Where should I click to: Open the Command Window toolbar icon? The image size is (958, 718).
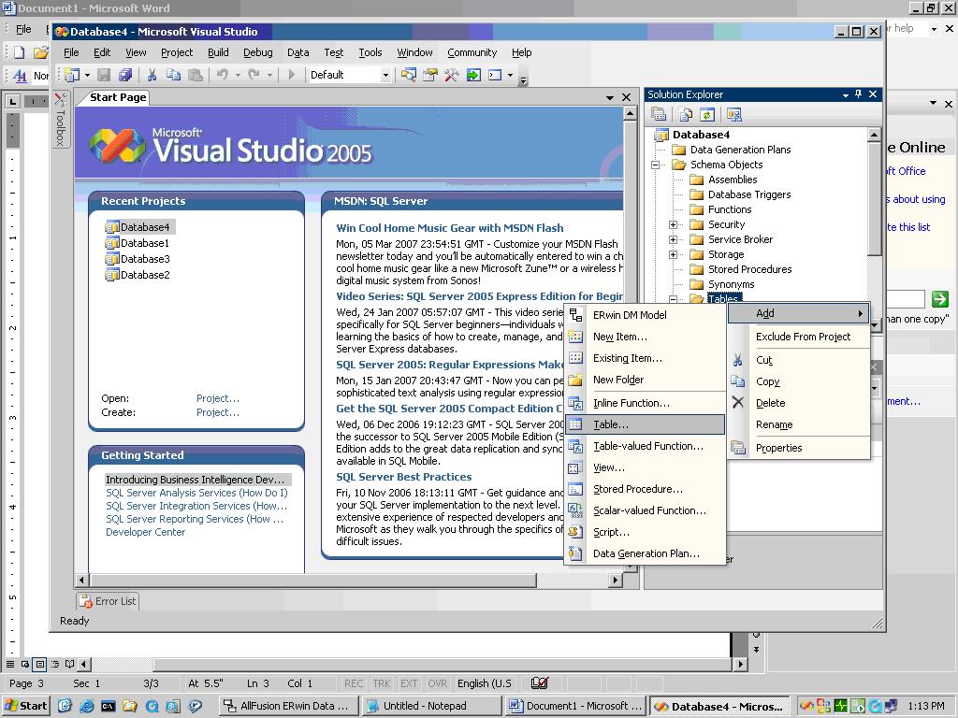495,75
